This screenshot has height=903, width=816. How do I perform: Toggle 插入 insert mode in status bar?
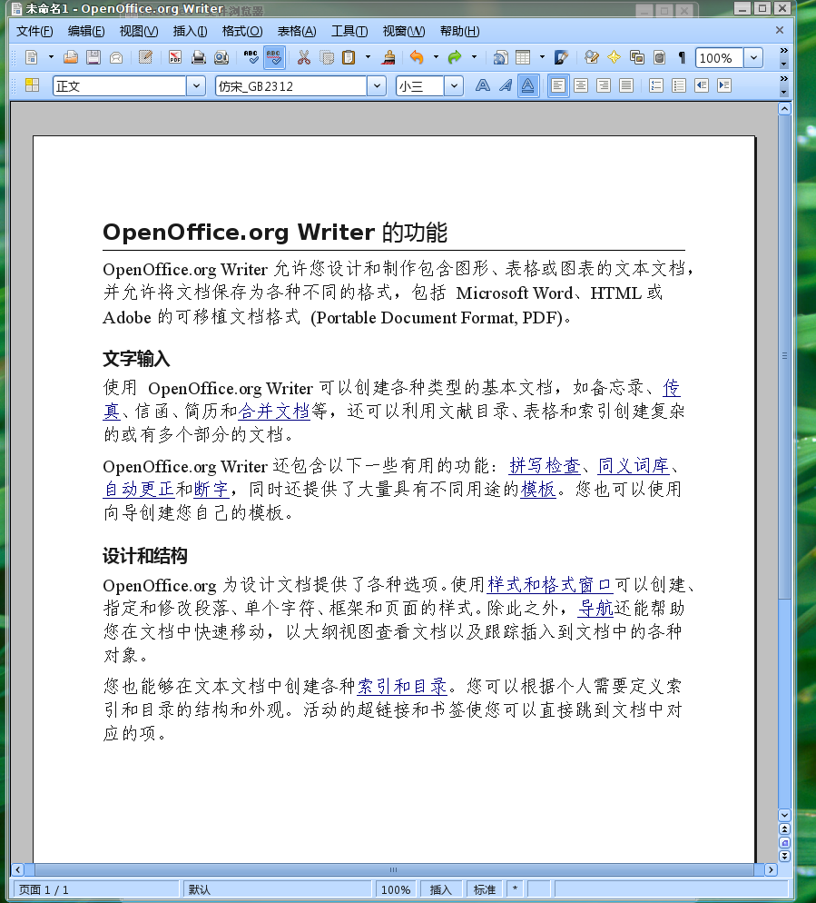coord(441,889)
